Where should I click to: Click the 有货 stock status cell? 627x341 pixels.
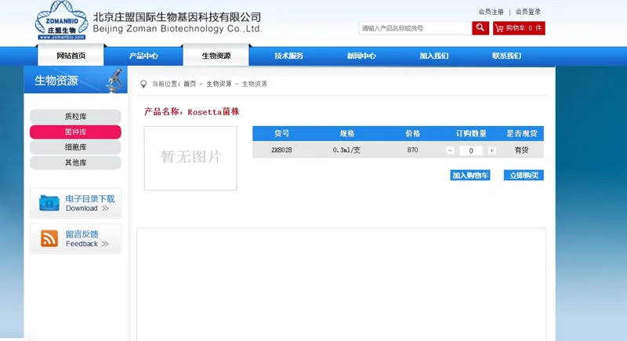(521, 150)
